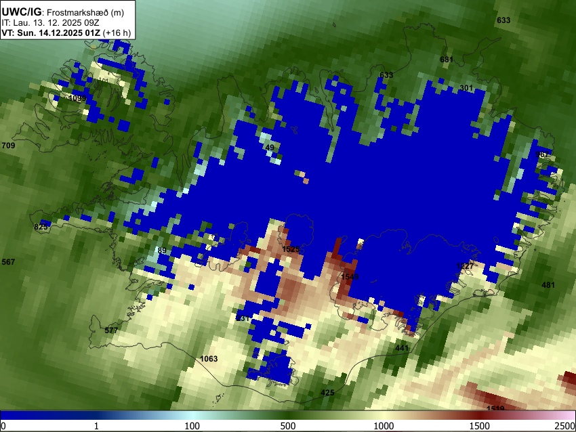Click the 1519 value above the color bar
This screenshot has height=432, width=576.
coord(495,408)
